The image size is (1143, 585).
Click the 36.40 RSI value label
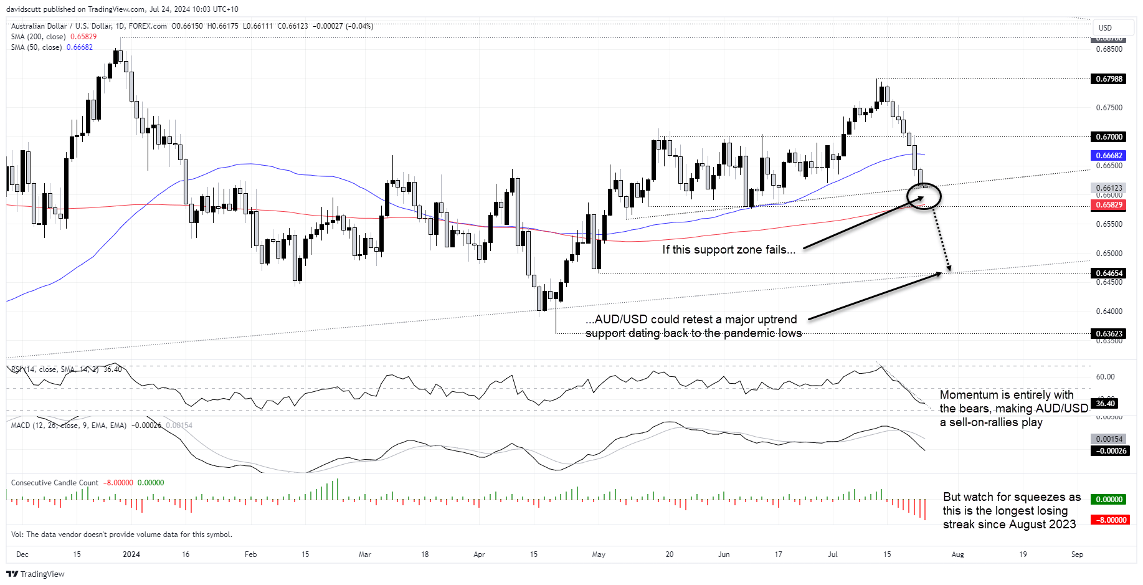(1105, 403)
